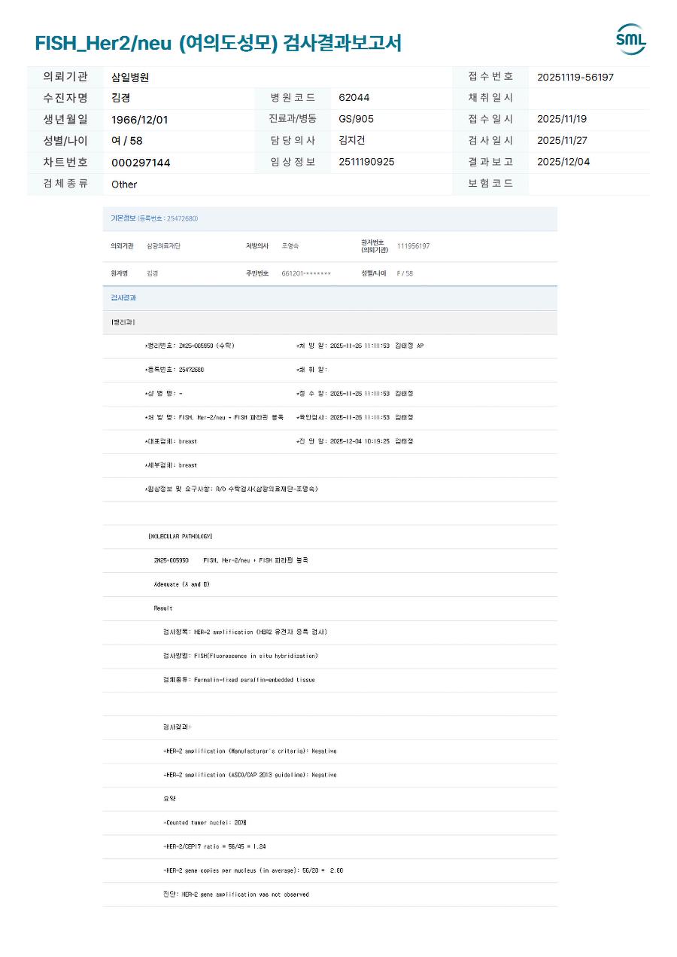Viewport: 677px width, 957px height.
Task: Select the referring institution '삼광의료재단'
Action: [x=163, y=246]
